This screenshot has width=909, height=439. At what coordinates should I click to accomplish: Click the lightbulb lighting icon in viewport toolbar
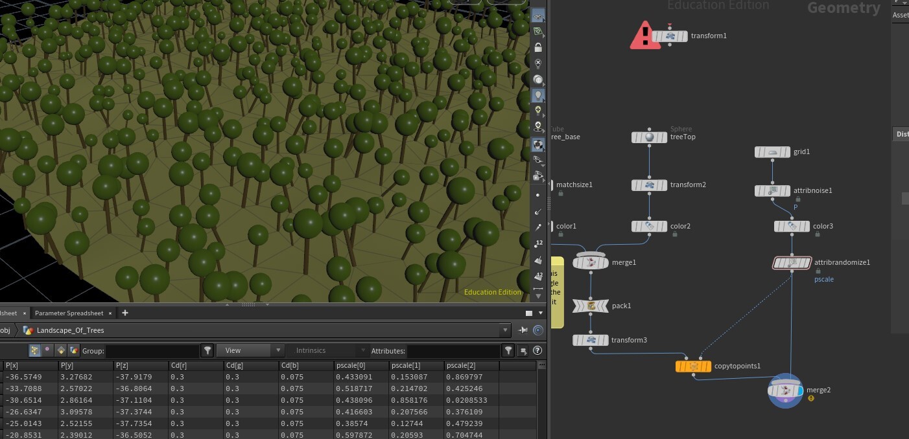(538, 95)
